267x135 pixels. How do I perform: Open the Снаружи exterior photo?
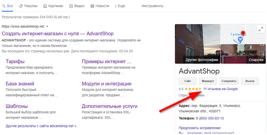click(x=243, y=54)
